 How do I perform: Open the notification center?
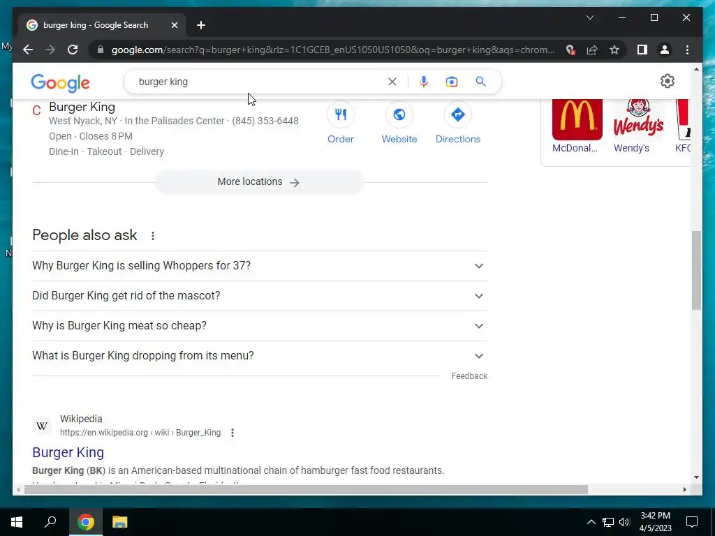(x=692, y=522)
